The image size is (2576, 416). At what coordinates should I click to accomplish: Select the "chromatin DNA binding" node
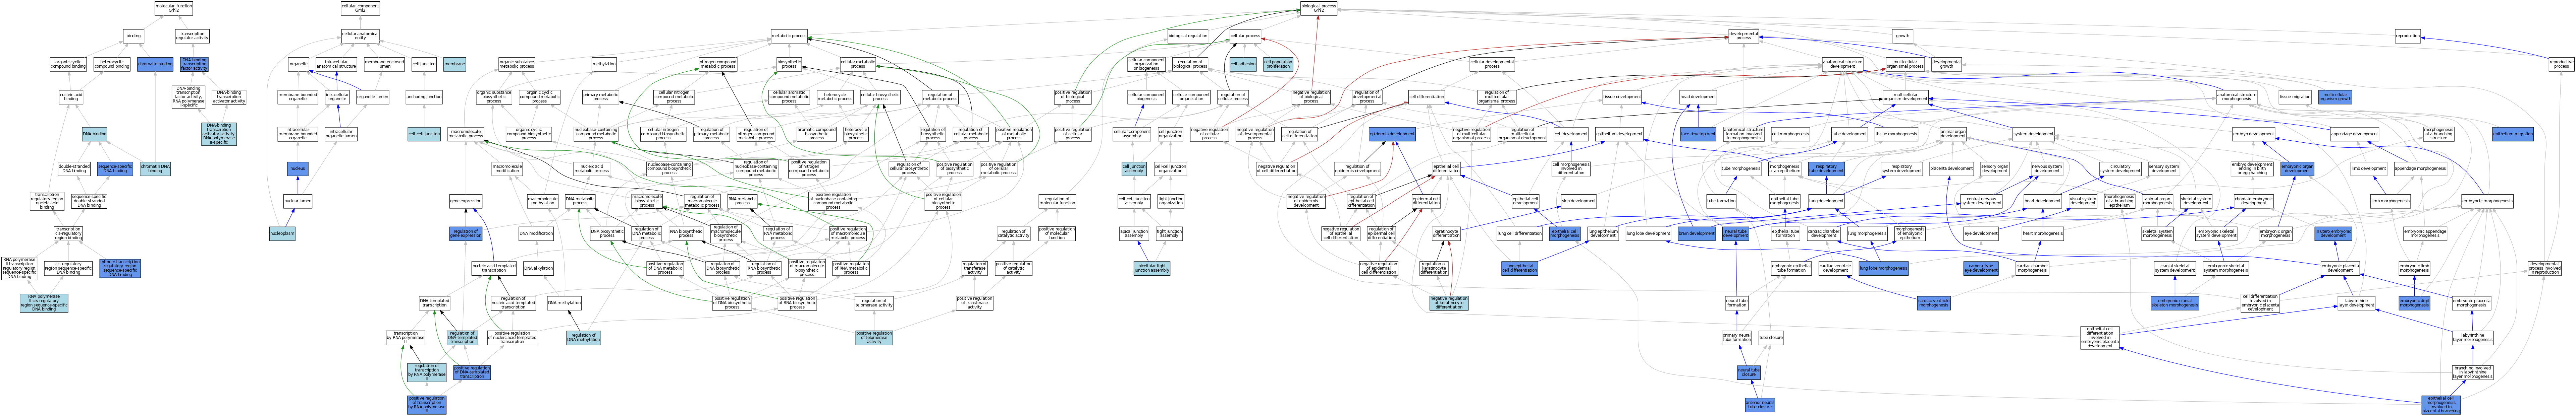(x=155, y=168)
